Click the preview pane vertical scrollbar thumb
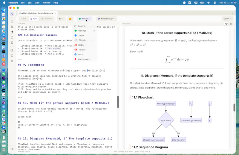Viewport: 239px width, 155px height. (x=234, y=108)
